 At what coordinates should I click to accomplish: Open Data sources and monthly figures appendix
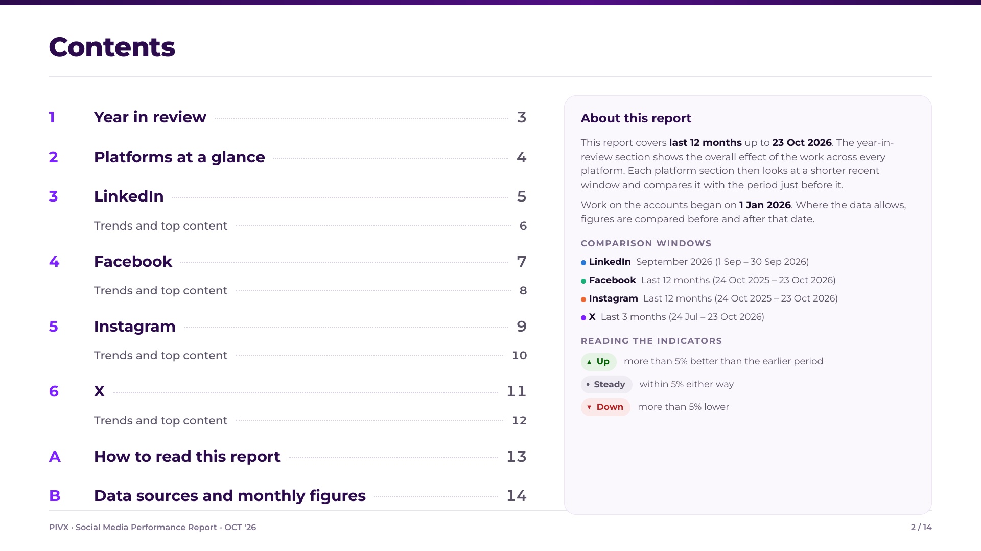click(x=288, y=496)
